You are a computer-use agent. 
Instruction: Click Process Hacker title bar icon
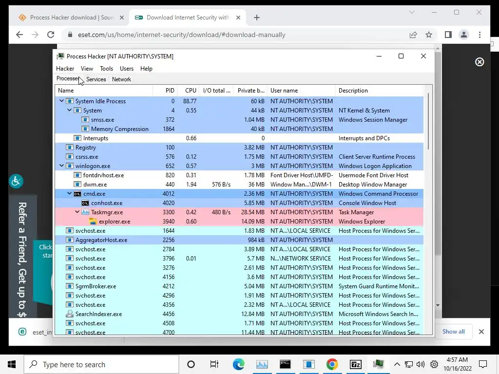tap(60, 56)
